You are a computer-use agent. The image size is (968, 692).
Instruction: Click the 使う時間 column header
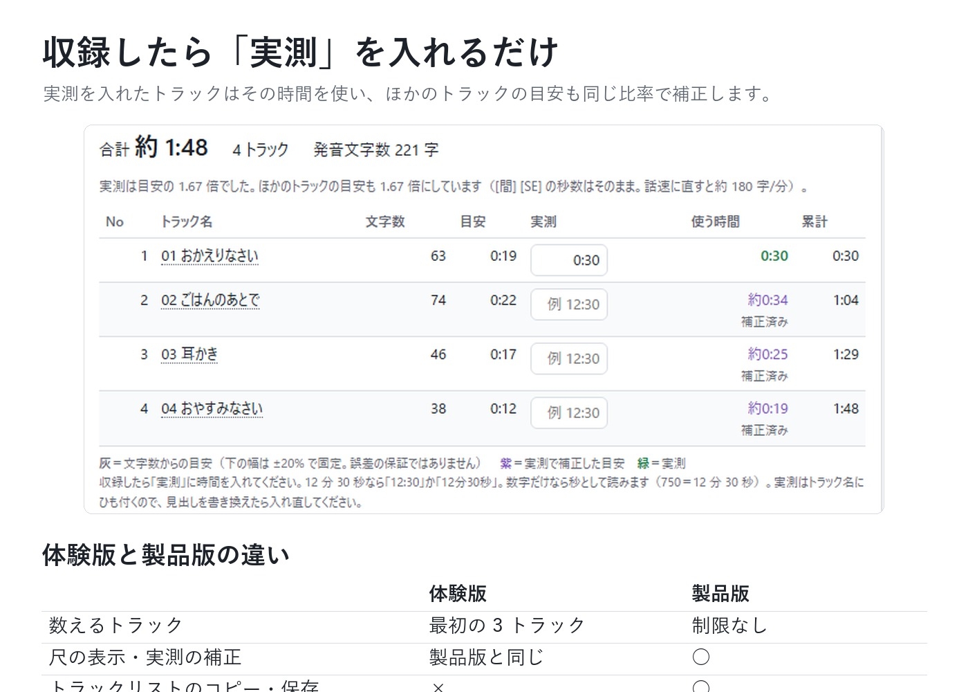click(715, 221)
